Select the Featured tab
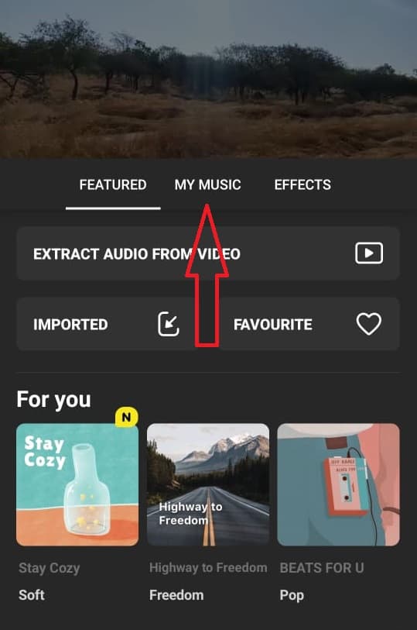The image size is (417, 630). tap(113, 185)
